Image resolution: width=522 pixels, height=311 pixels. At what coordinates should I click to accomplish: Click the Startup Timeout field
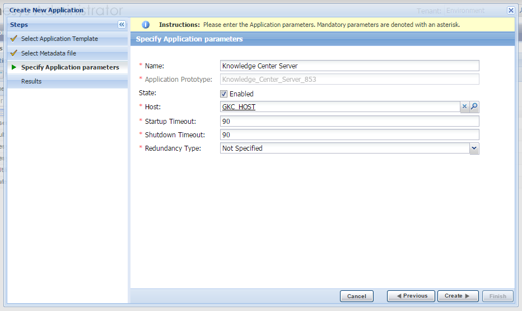[349, 121]
